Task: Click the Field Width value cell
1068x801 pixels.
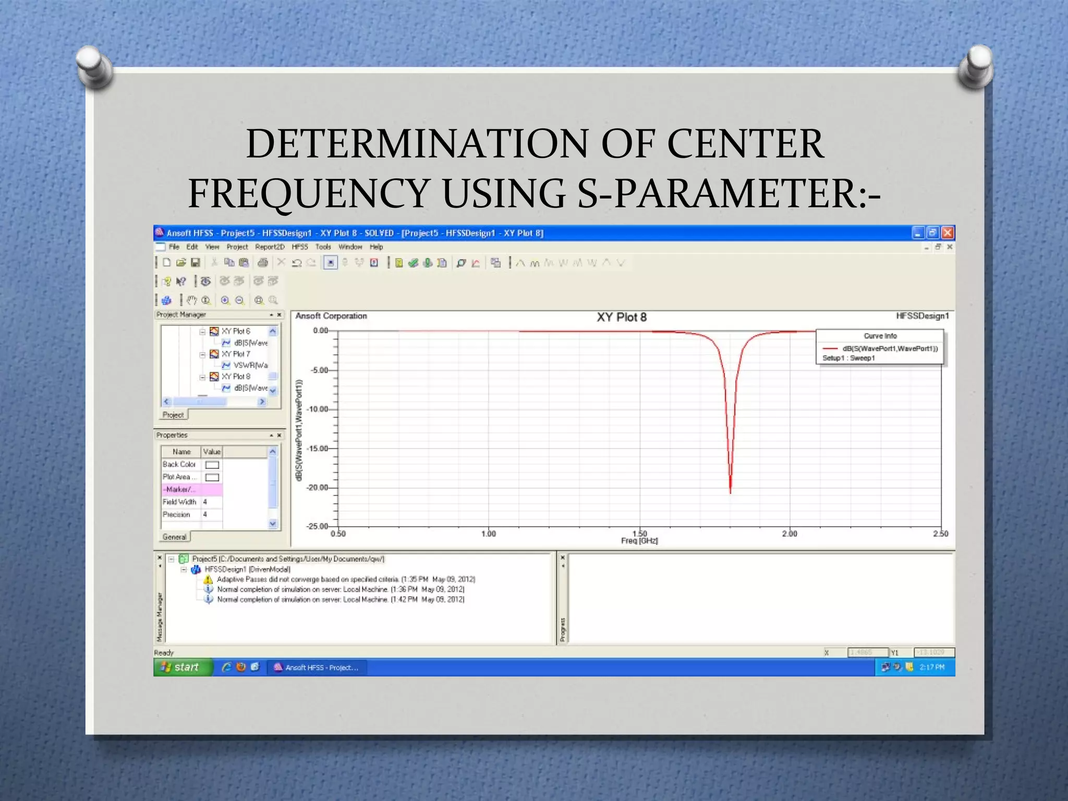Action: pos(212,502)
